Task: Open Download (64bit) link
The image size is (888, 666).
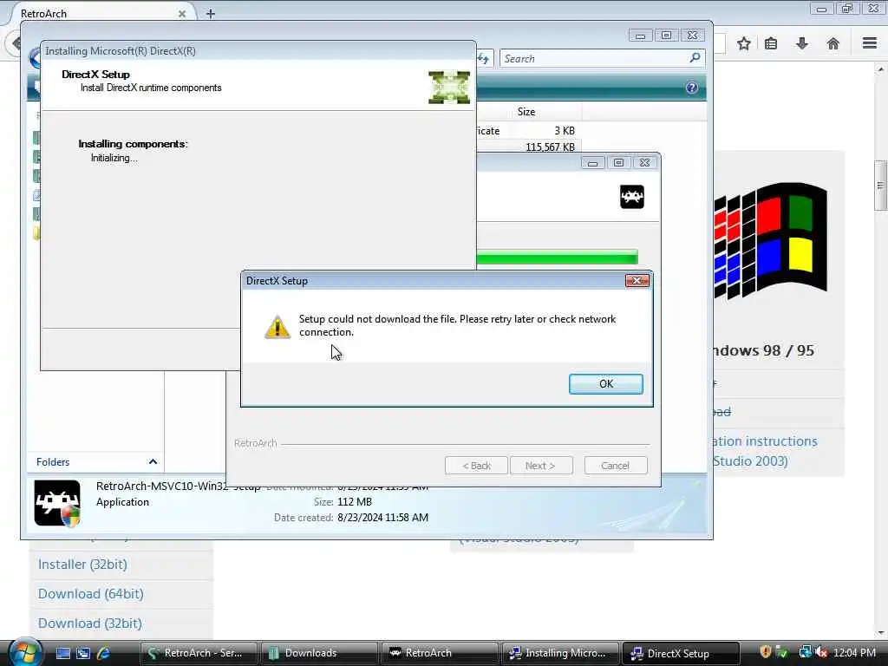Action: (90, 594)
